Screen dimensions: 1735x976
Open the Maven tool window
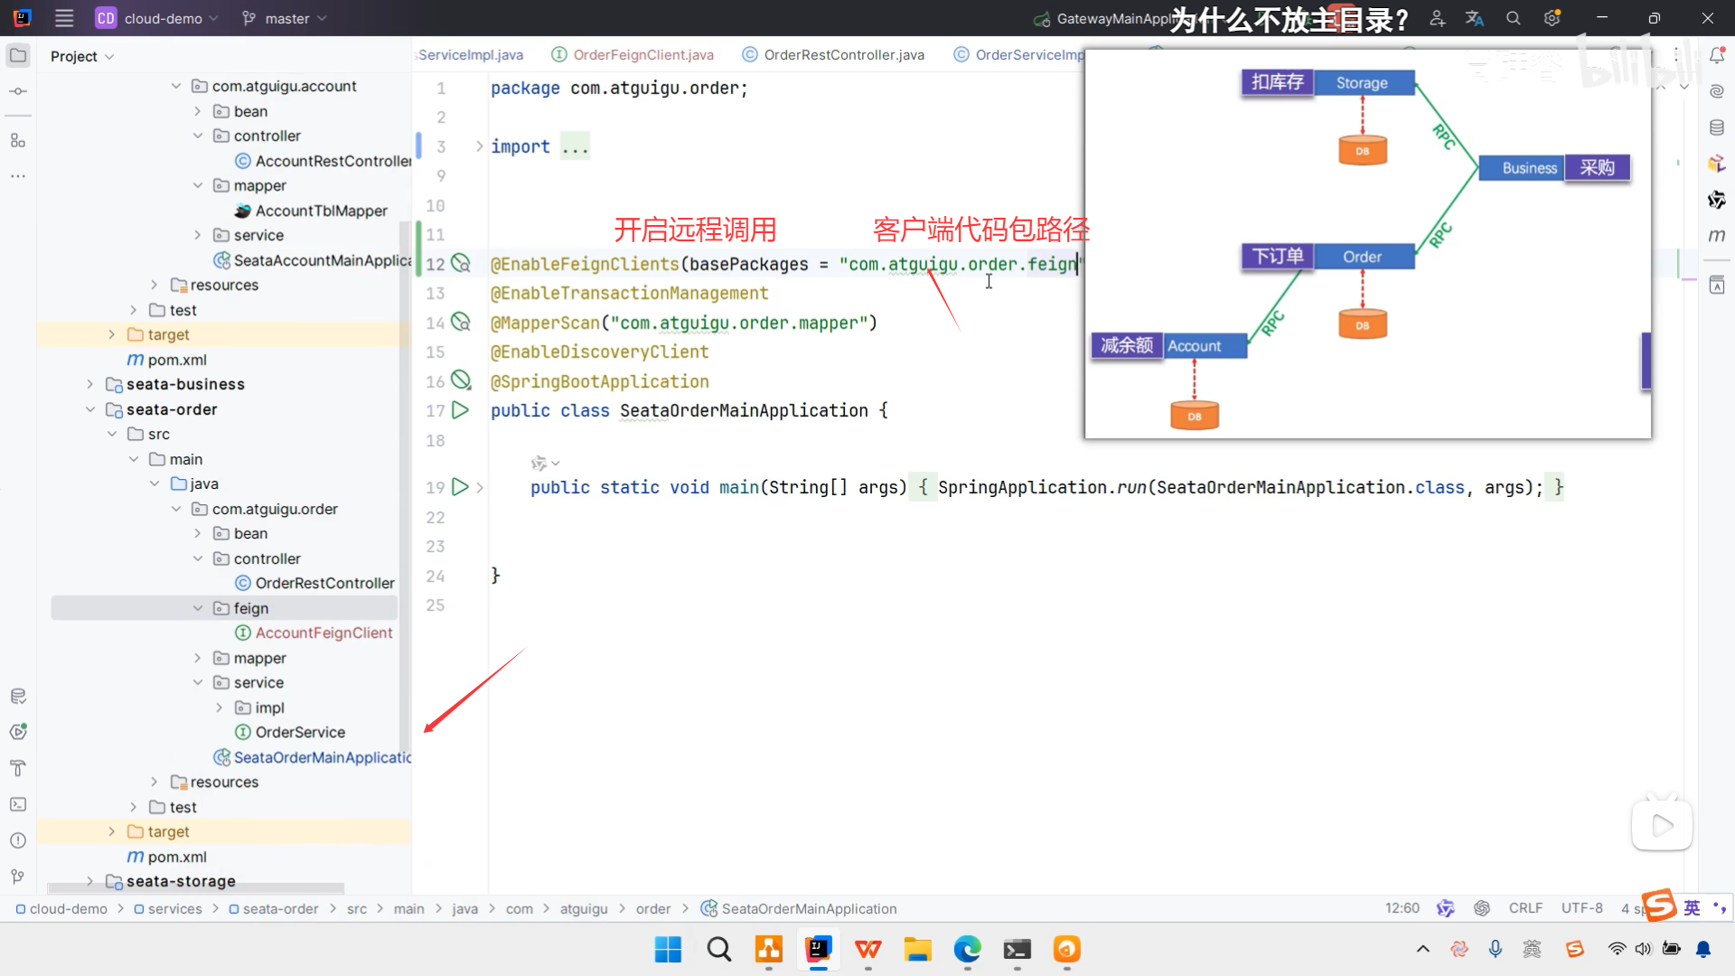coord(1717,235)
